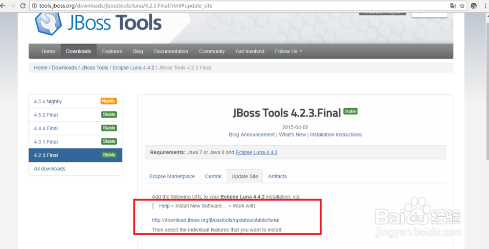Open the All downloads link
The width and height of the screenshot is (489, 249).
click(49, 169)
